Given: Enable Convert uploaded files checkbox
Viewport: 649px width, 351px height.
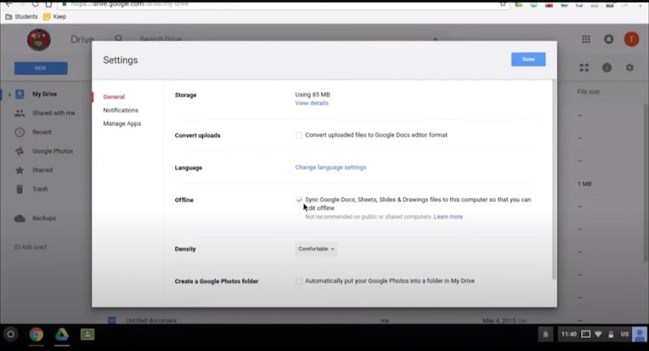Looking at the screenshot, I should coord(299,135).
